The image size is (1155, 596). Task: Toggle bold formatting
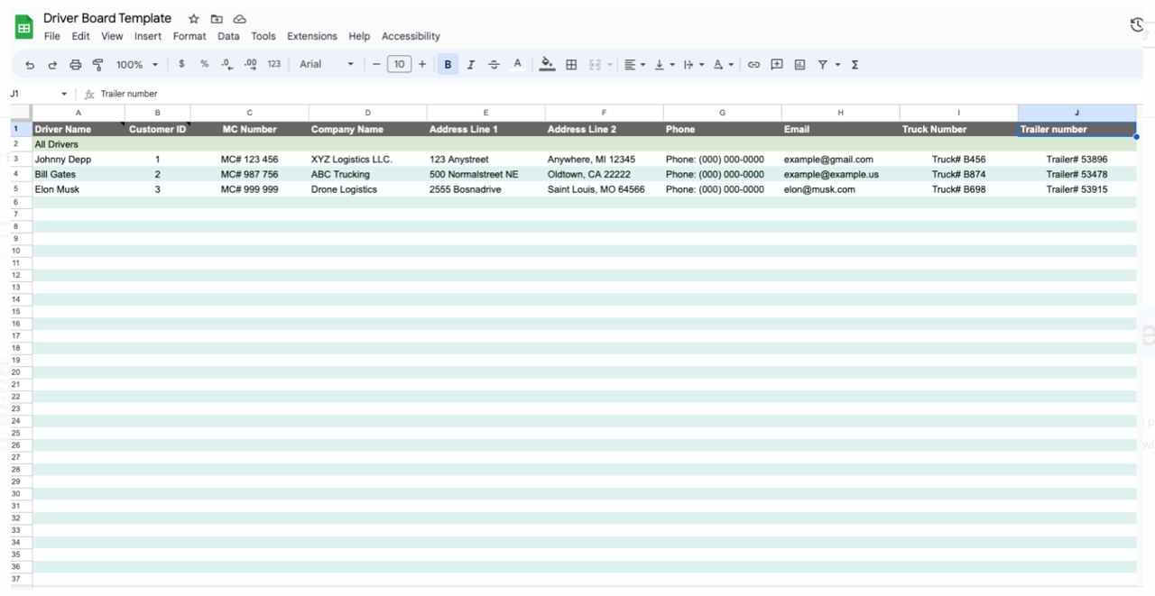[x=448, y=65]
